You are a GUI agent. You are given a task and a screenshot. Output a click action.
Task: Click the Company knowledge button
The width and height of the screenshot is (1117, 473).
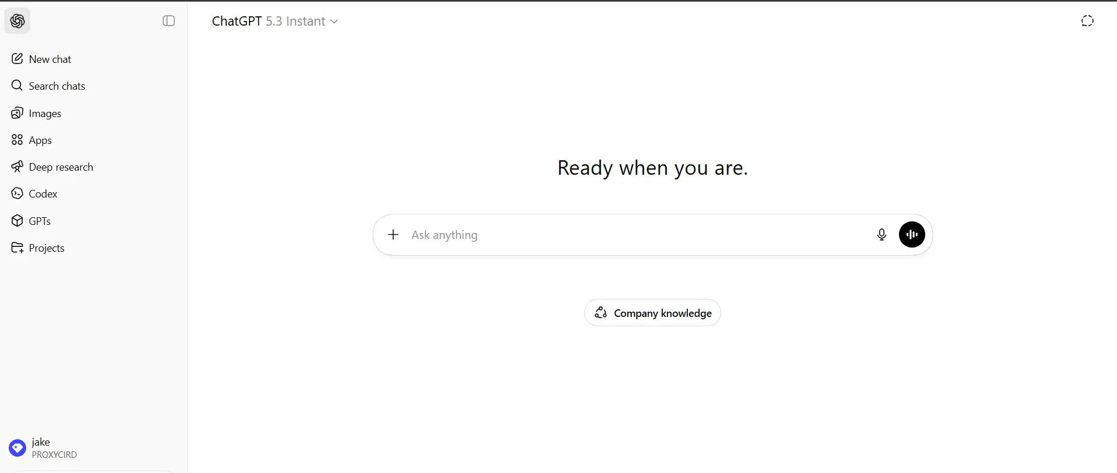click(652, 313)
